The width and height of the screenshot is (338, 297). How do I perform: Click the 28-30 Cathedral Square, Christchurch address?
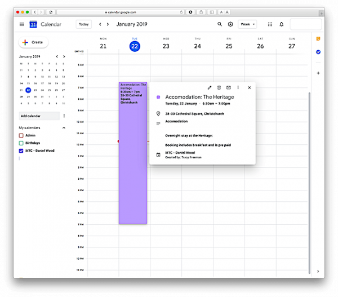tap(194, 114)
